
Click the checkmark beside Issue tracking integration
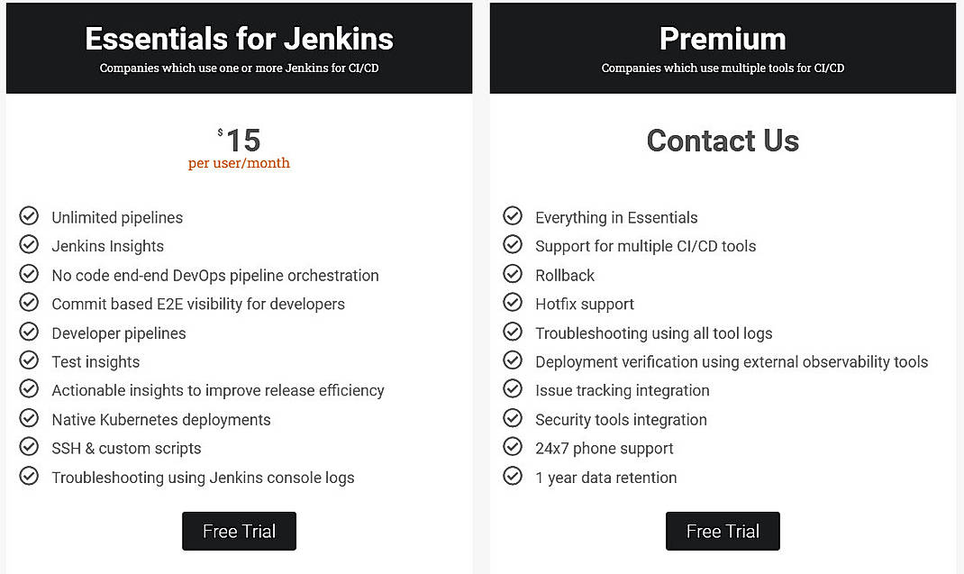click(x=514, y=389)
